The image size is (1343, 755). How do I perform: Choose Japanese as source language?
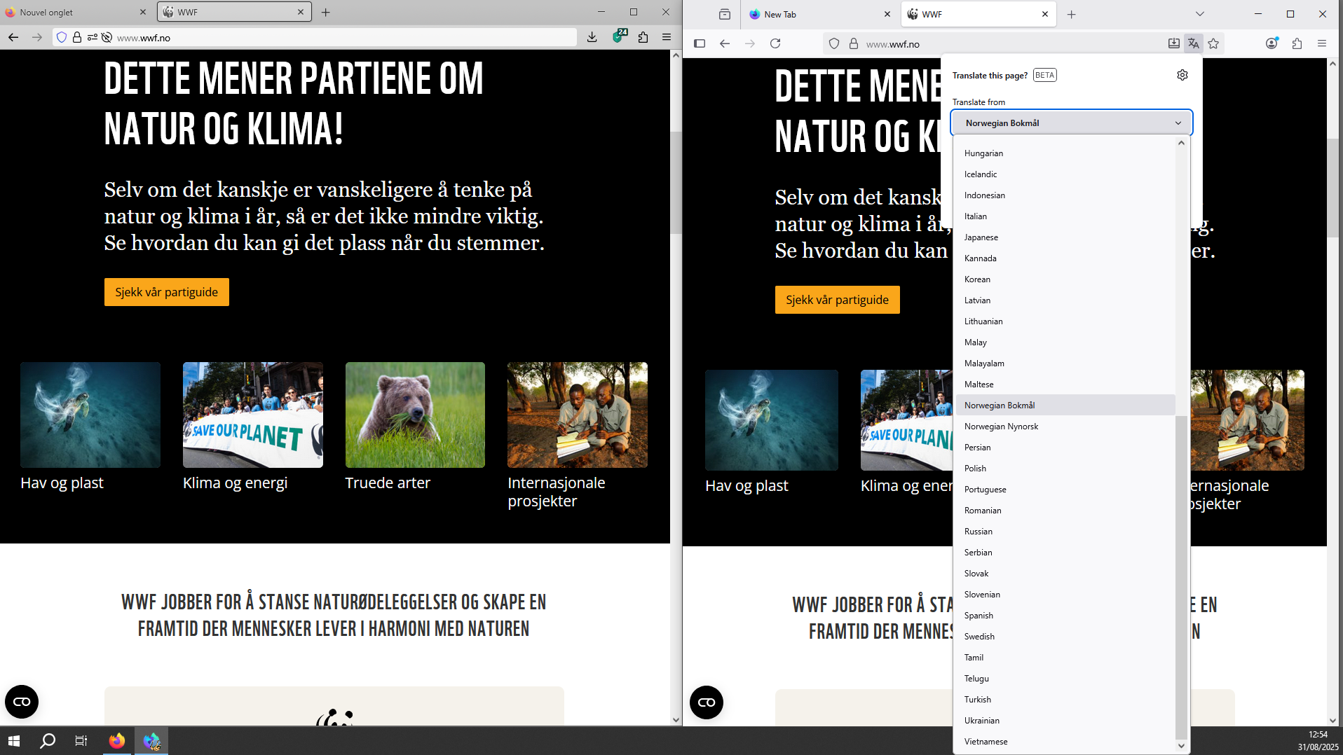point(1065,237)
